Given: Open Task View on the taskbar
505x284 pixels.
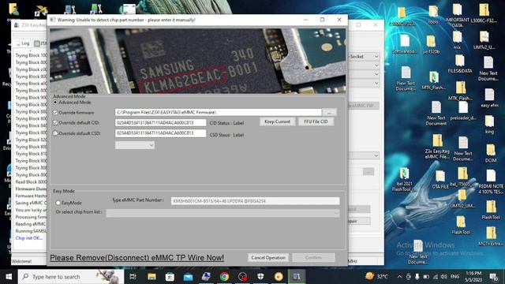Looking at the screenshot, I should (133, 277).
